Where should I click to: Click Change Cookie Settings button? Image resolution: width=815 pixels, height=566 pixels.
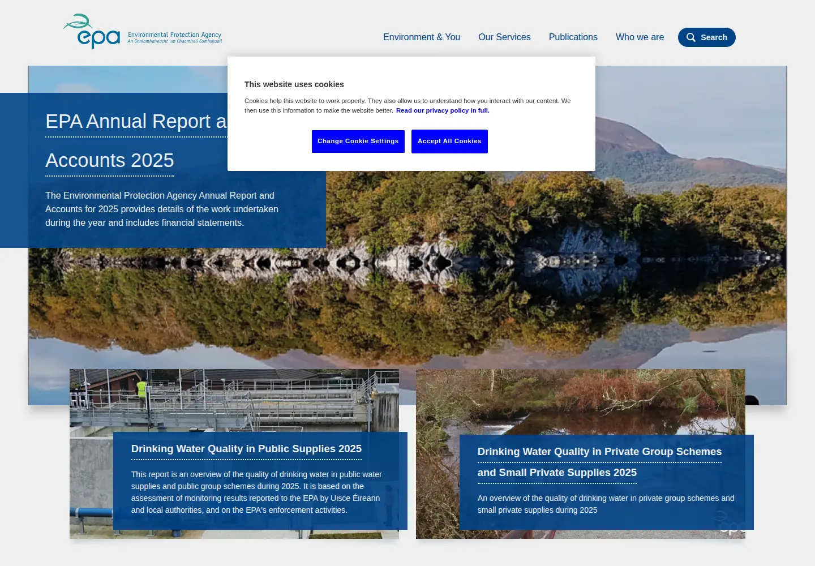pos(358,141)
